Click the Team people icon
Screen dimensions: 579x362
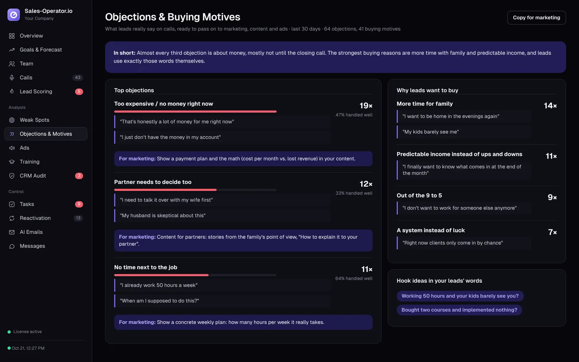click(12, 64)
